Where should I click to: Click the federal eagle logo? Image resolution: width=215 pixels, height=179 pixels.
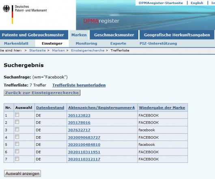6,8
